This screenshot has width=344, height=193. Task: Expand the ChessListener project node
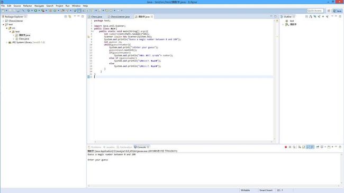point(3,21)
